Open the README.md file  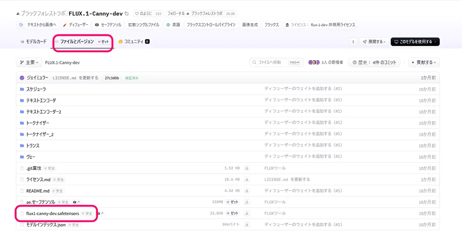(38, 191)
